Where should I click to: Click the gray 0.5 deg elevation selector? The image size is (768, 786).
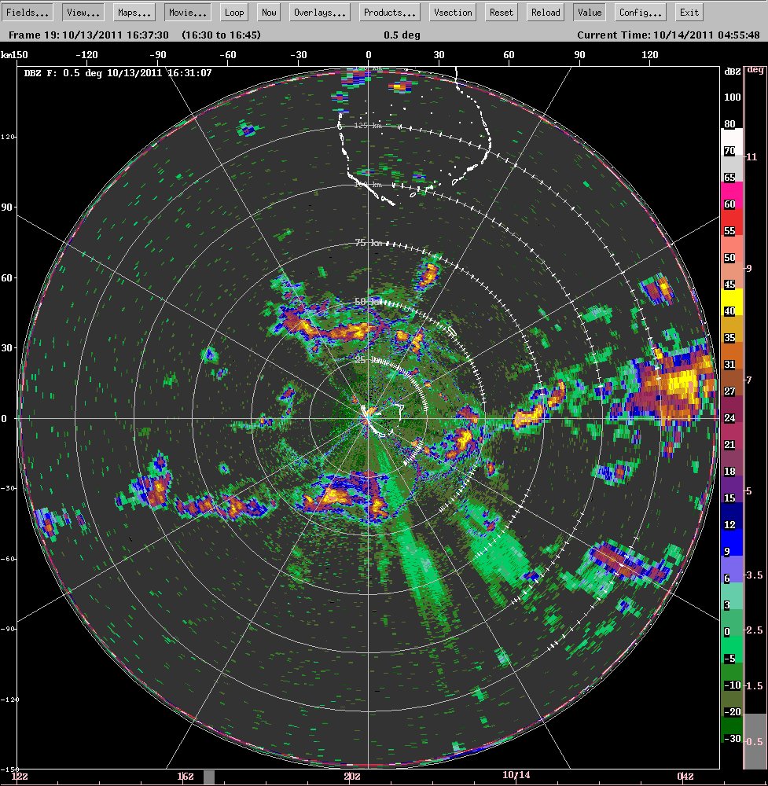point(755,741)
